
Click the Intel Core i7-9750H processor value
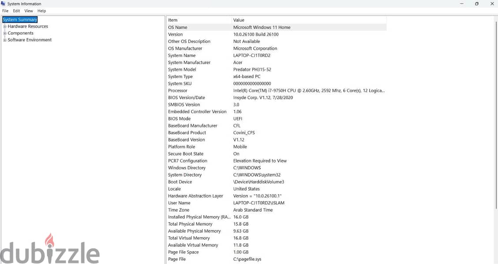[309, 91]
